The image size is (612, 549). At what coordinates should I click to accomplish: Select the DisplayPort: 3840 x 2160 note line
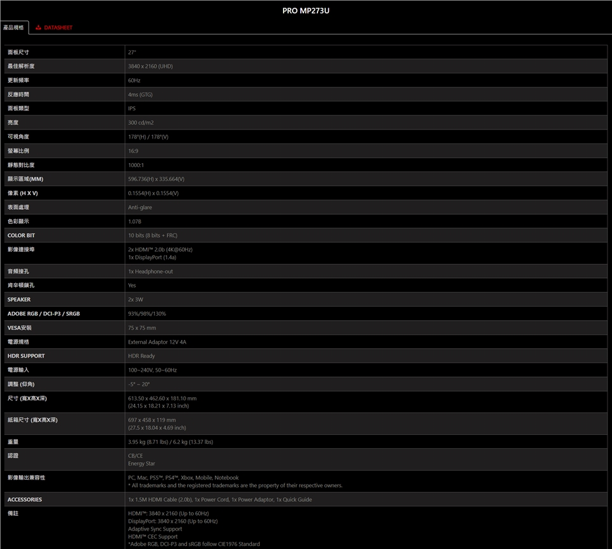click(x=173, y=522)
